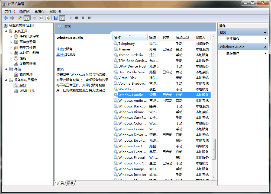Collapse the 服务和应用程序 tree node
Image resolution: width=271 pixels, height=194 pixels.
coord(6,80)
